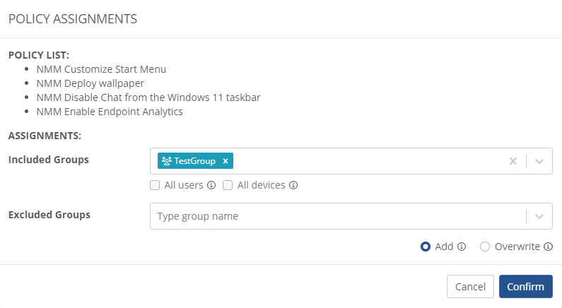Click info icon beside All devices
Image resolution: width=562 pixels, height=308 pixels.
(x=293, y=186)
